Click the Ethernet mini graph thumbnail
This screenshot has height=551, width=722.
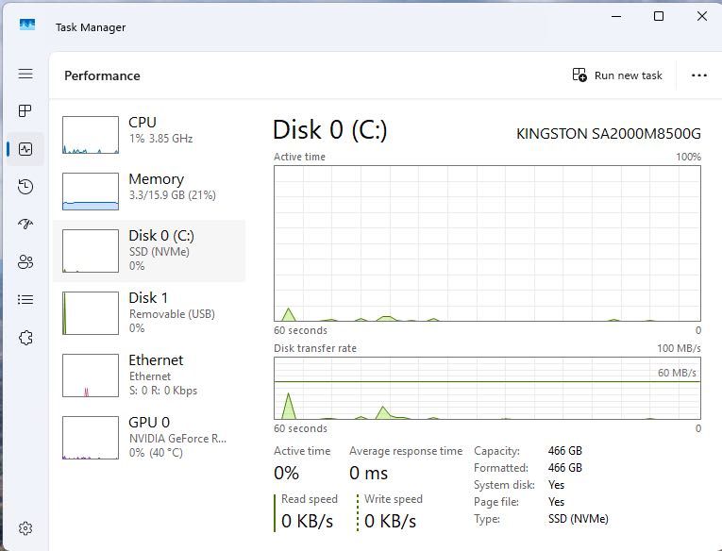(x=91, y=376)
